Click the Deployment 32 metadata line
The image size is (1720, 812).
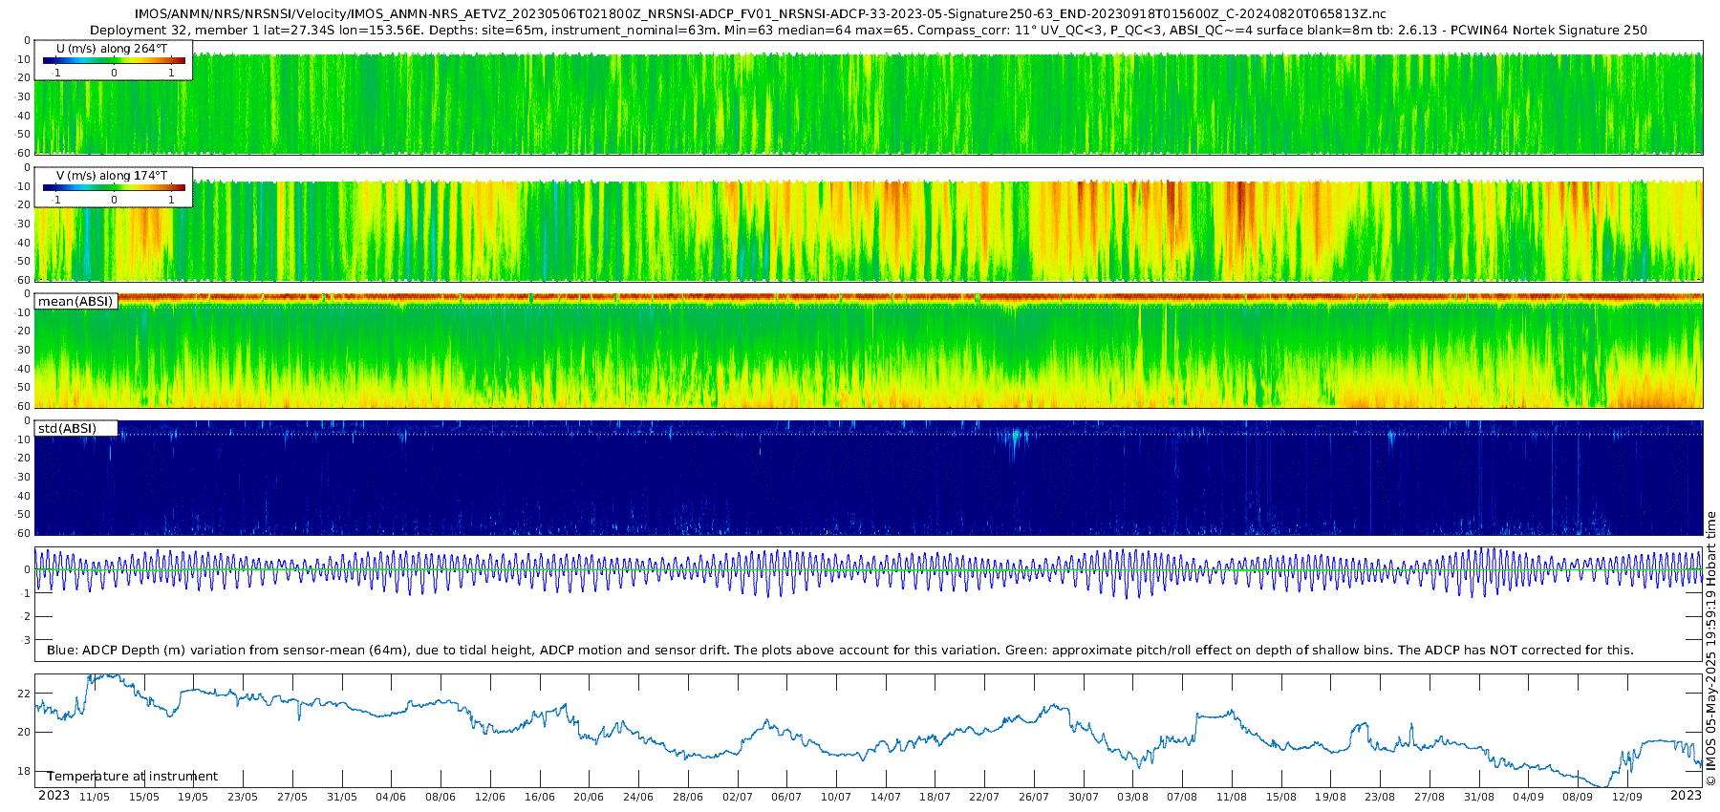(x=868, y=30)
